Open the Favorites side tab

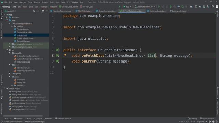[1, 95]
